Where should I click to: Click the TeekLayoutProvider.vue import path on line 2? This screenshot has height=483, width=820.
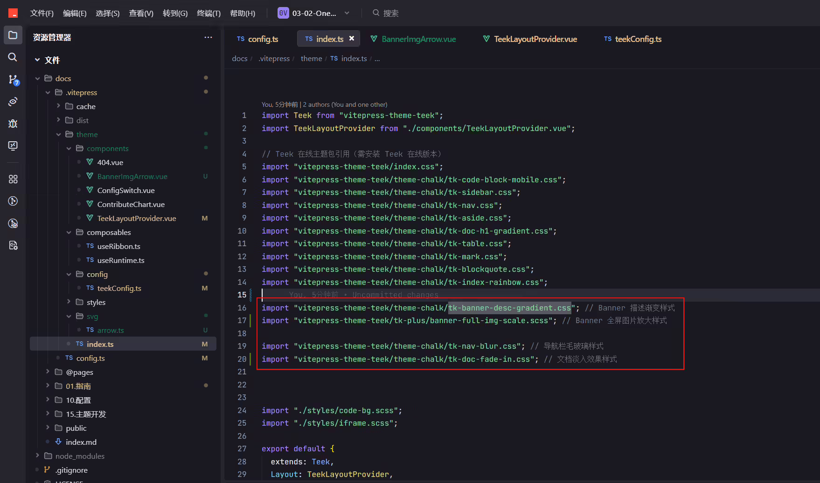coord(486,128)
